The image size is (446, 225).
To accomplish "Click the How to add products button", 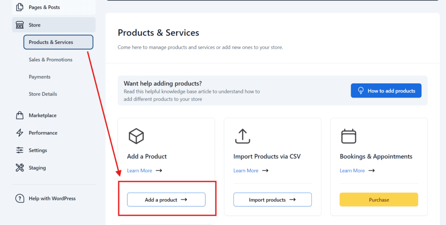I will coord(386,91).
